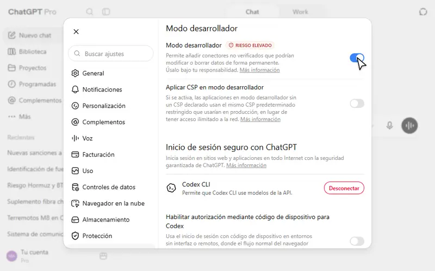Screen dimensions: 435x271
Task: Click the General gear icon
Action: pos(75,73)
